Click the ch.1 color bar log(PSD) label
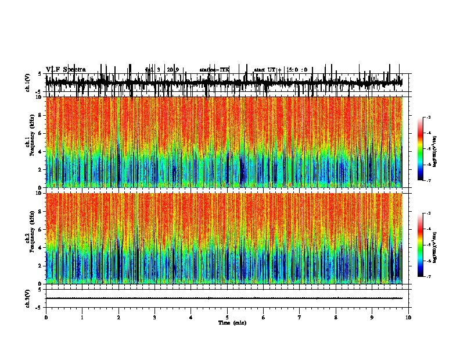 point(434,151)
